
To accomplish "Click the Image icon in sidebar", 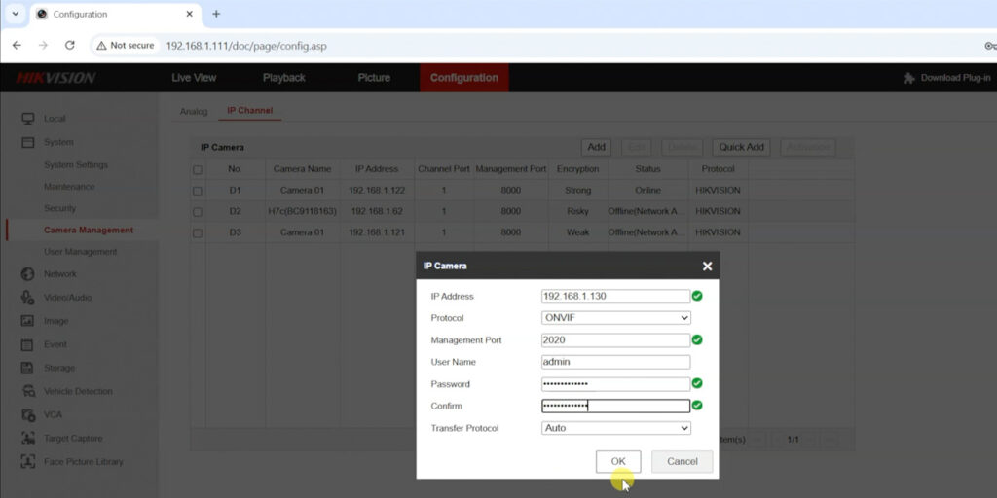I will pos(27,321).
